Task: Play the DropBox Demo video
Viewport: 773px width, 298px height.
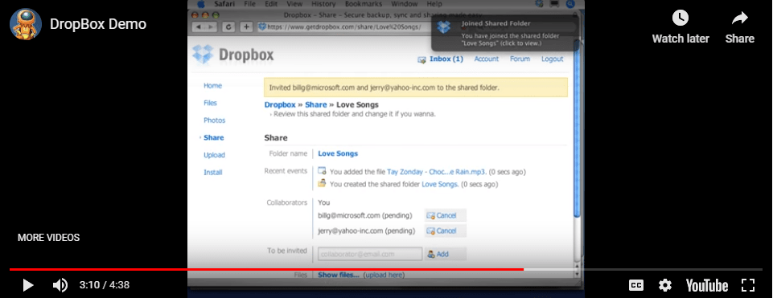Action: (28, 285)
